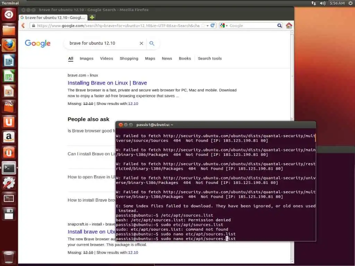Open the 'Install brave on Ubuntu' snapcraft result
The height and width of the screenshot is (266, 355).
[x=92, y=232]
